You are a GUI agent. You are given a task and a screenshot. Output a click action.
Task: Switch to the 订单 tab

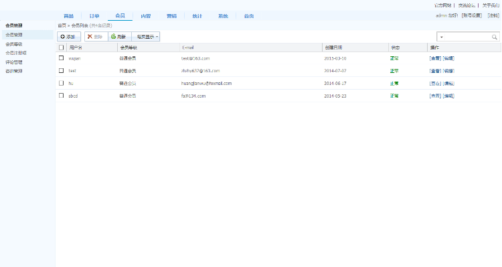94,16
